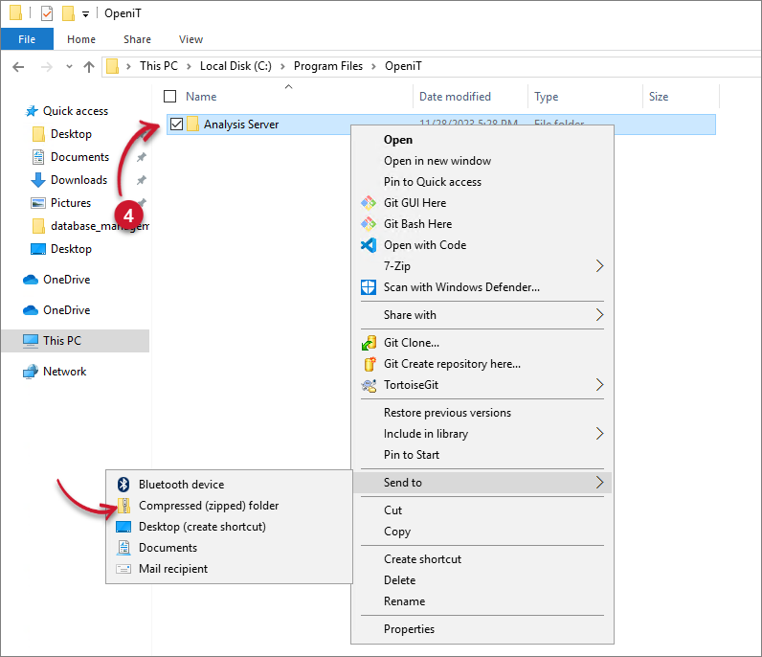Open the first OneDrive entry
This screenshot has width=762, height=657.
pyautogui.click(x=67, y=280)
